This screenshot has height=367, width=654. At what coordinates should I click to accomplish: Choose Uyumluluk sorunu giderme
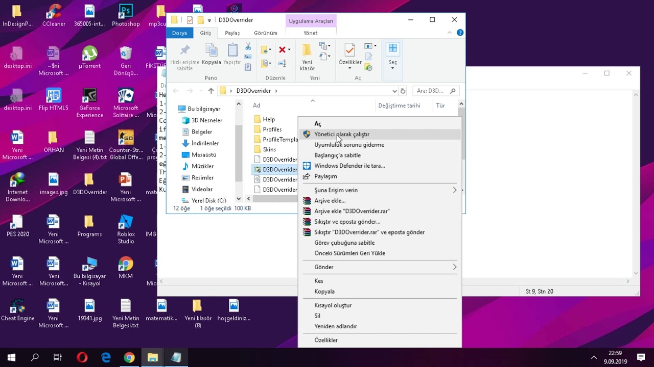380,145
